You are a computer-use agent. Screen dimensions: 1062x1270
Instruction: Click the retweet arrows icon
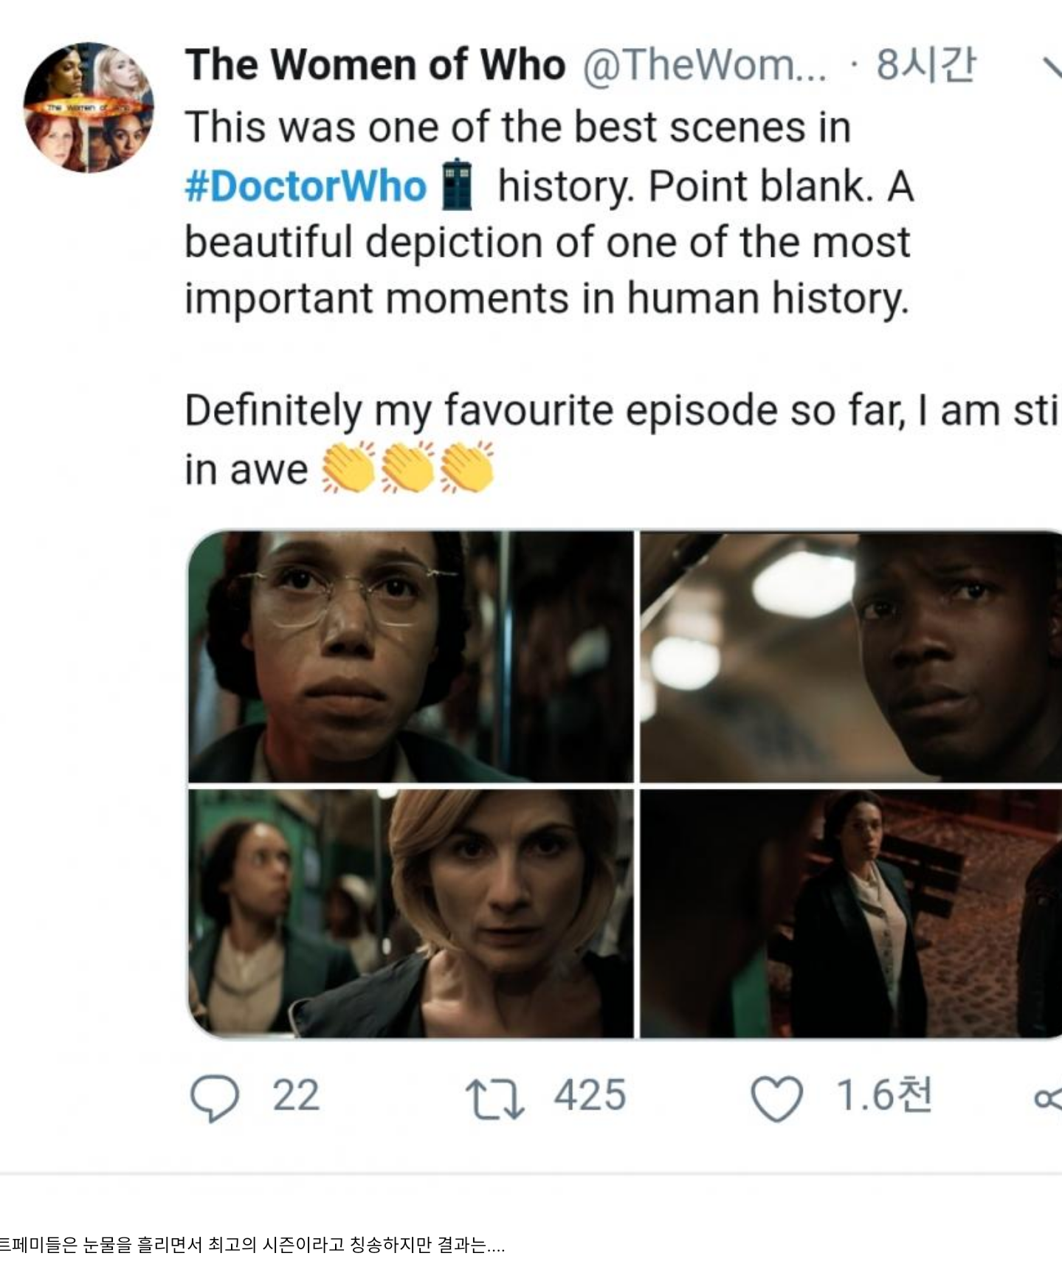click(494, 1098)
